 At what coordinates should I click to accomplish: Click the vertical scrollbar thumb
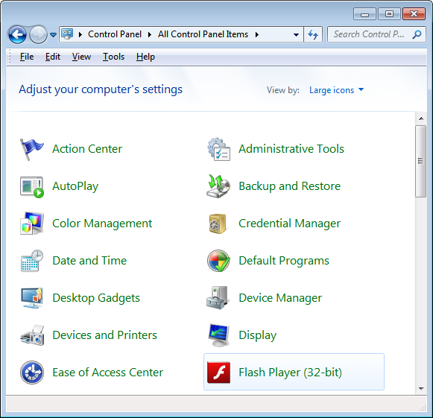(421, 161)
